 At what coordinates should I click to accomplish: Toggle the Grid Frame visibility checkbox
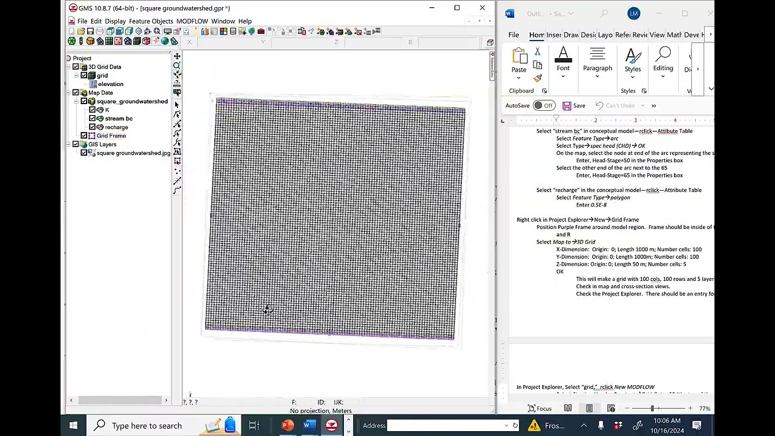pyautogui.click(x=84, y=136)
